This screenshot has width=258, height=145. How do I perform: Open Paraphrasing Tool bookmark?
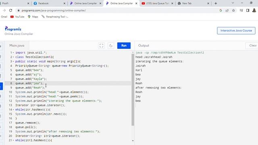55,17
